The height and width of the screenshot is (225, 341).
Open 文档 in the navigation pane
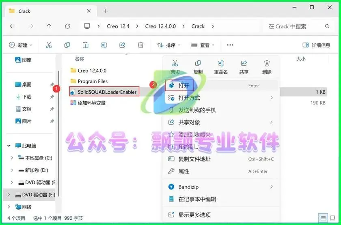click(x=23, y=109)
